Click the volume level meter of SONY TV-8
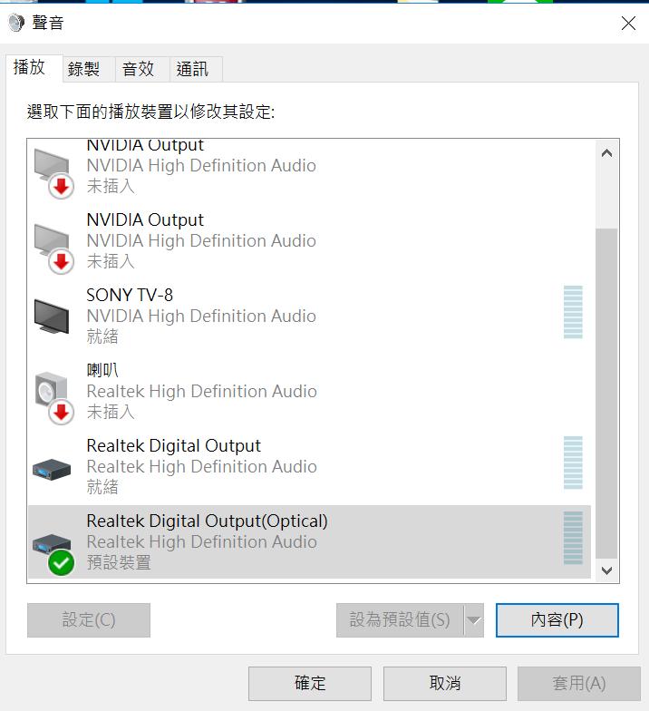This screenshot has width=649, height=711. 573,312
